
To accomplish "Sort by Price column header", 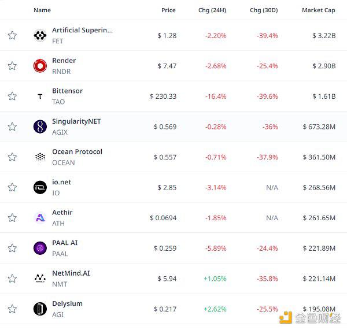I will coord(168,10).
